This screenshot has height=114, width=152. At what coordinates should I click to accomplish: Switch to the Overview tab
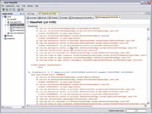32,18
